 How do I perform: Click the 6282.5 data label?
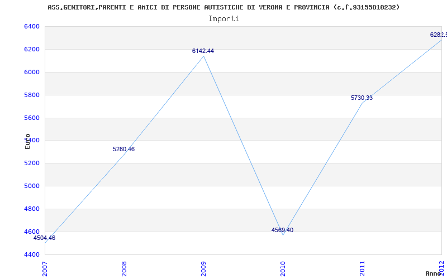[439, 35]
